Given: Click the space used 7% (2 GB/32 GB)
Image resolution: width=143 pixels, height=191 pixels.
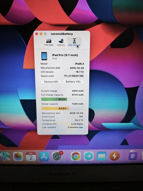Looking at the screenshot, I should (x=74, y=76).
